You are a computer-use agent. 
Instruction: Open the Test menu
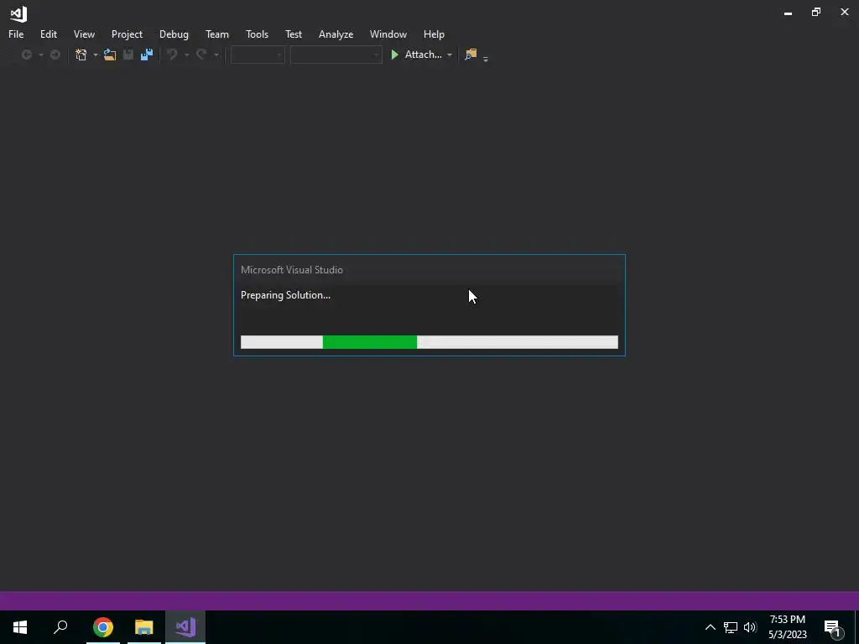(293, 34)
